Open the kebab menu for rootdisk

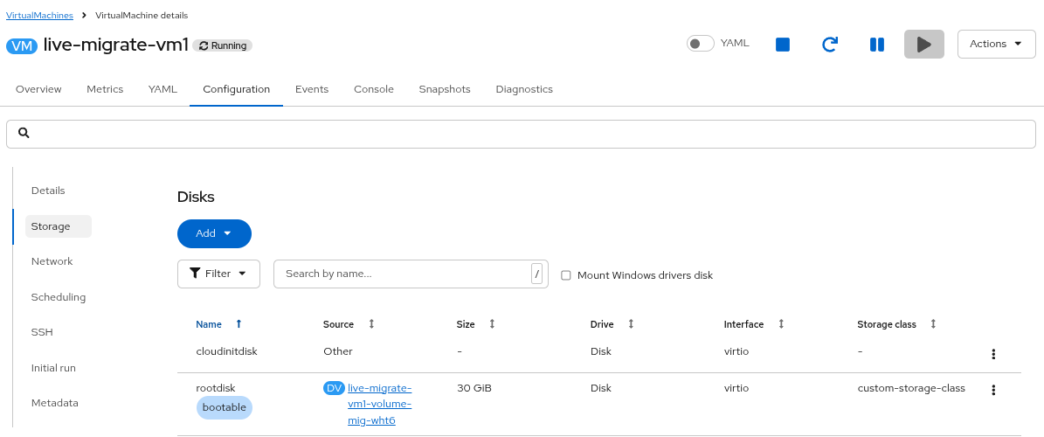pyautogui.click(x=993, y=390)
